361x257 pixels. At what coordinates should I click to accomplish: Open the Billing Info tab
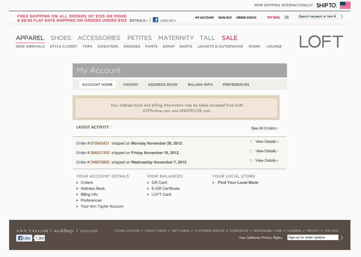200,84
